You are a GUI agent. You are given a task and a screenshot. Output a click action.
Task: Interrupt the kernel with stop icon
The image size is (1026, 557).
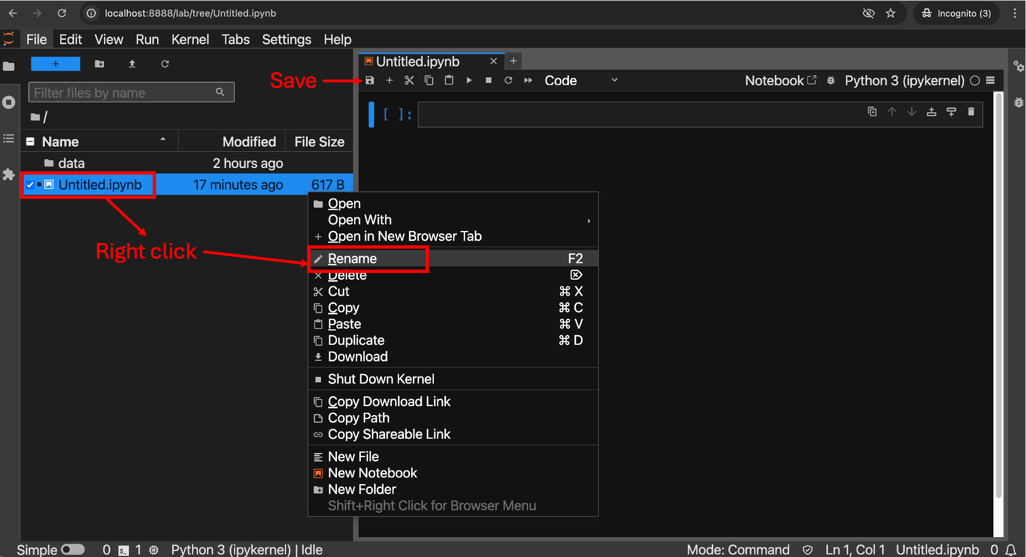[x=488, y=81]
